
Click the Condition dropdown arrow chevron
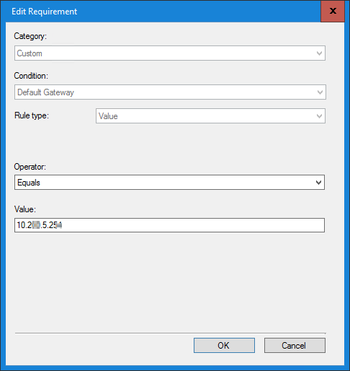(x=320, y=92)
